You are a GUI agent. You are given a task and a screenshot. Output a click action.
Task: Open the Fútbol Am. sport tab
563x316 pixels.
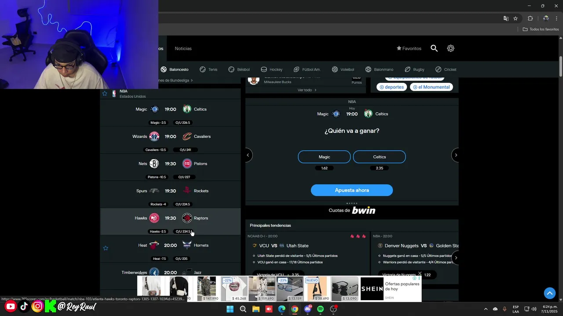click(x=307, y=69)
